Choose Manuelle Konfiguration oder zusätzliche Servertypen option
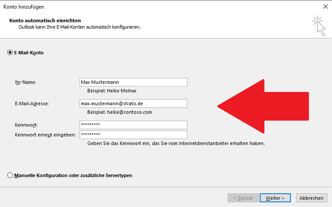This screenshot has height=207, width=332. point(10,175)
